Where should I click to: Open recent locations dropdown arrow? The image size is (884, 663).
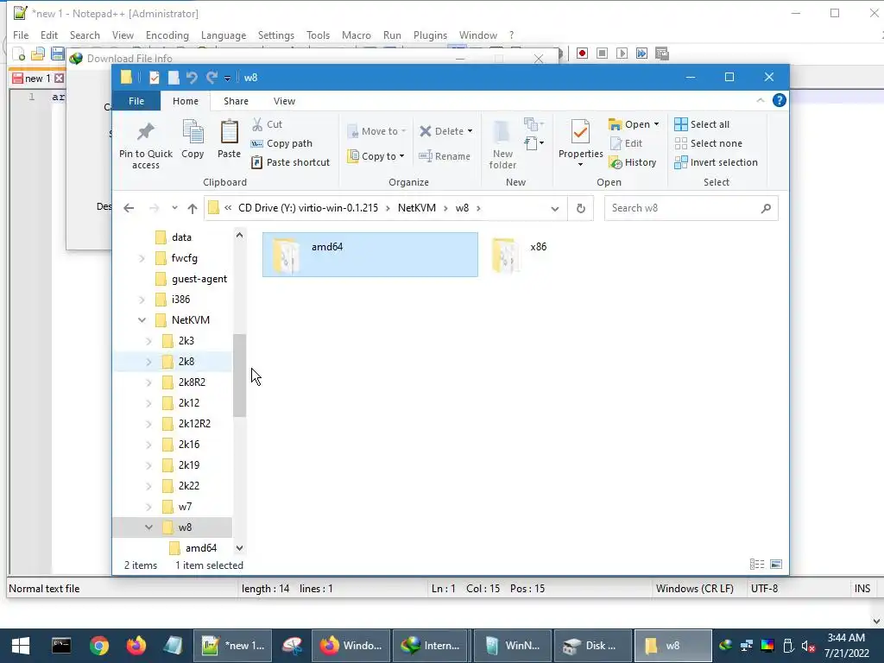(x=174, y=208)
